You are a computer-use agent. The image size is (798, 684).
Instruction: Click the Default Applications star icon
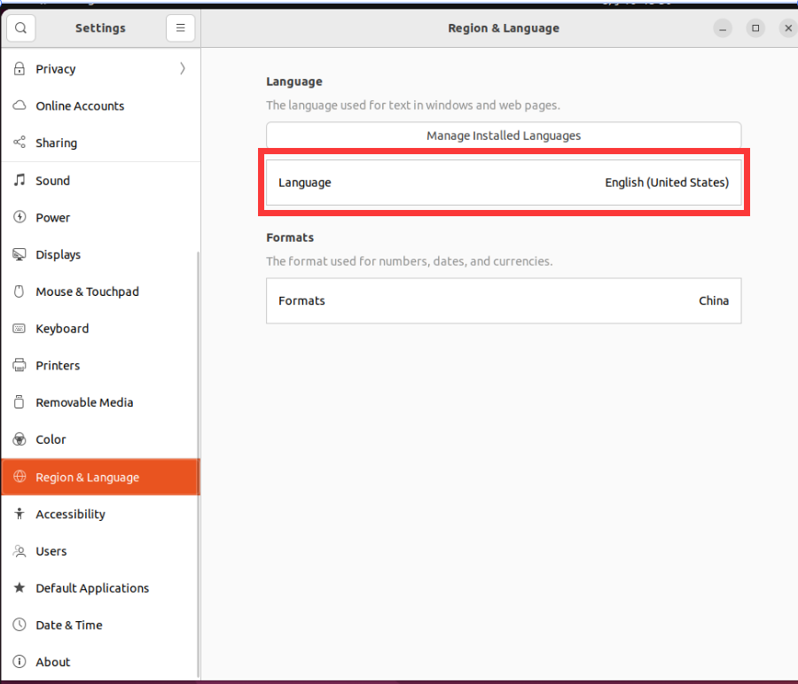click(20, 588)
